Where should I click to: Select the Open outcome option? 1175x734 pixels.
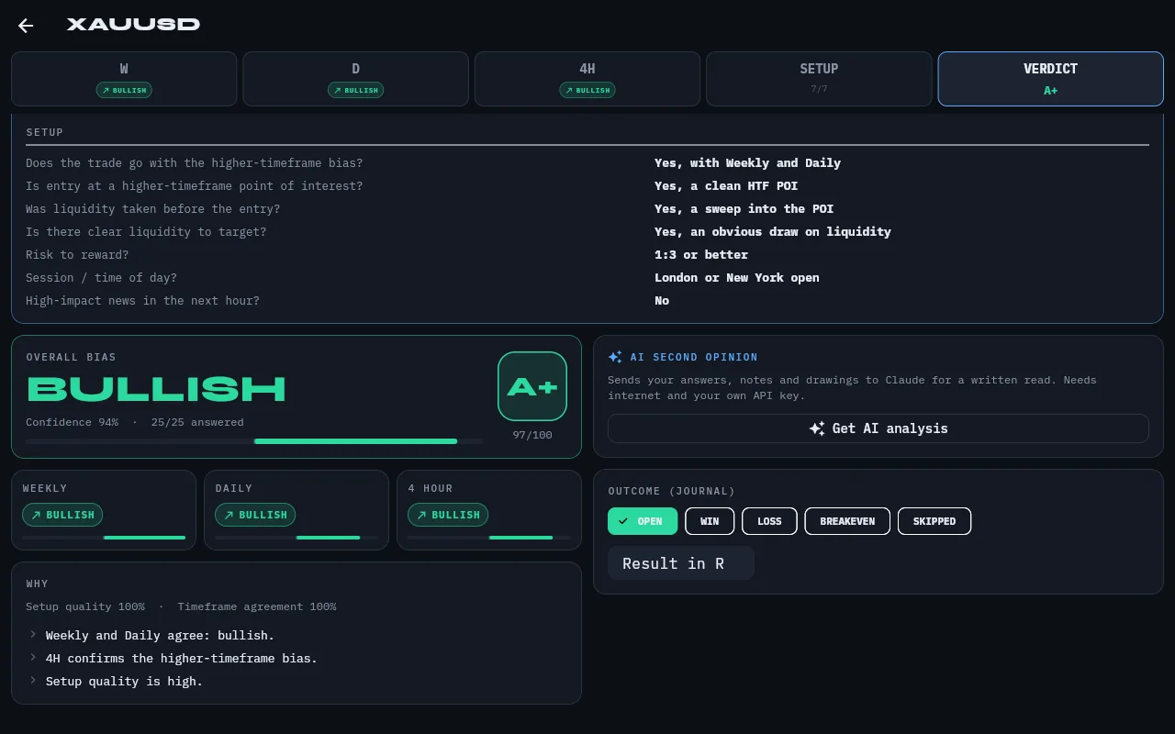[x=643, y=521]
